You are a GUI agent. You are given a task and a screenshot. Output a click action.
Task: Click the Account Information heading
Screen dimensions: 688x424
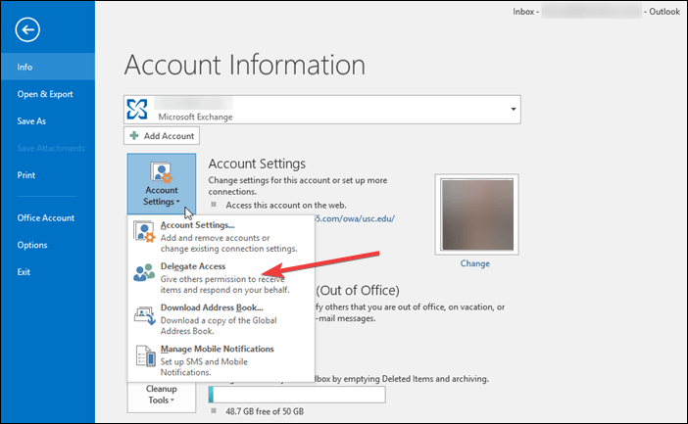click(x=245, y=65)
